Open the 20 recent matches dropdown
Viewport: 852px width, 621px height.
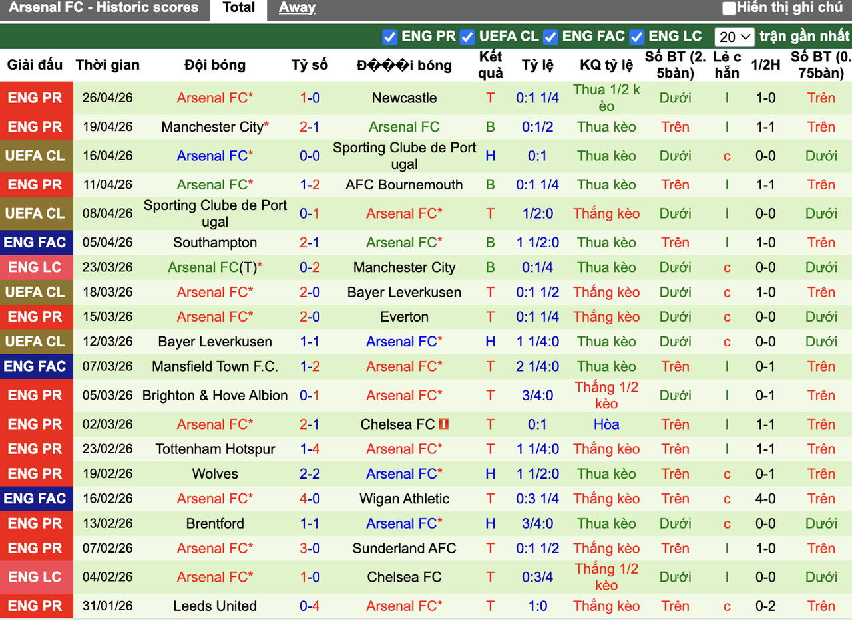(x=734, y=37)
